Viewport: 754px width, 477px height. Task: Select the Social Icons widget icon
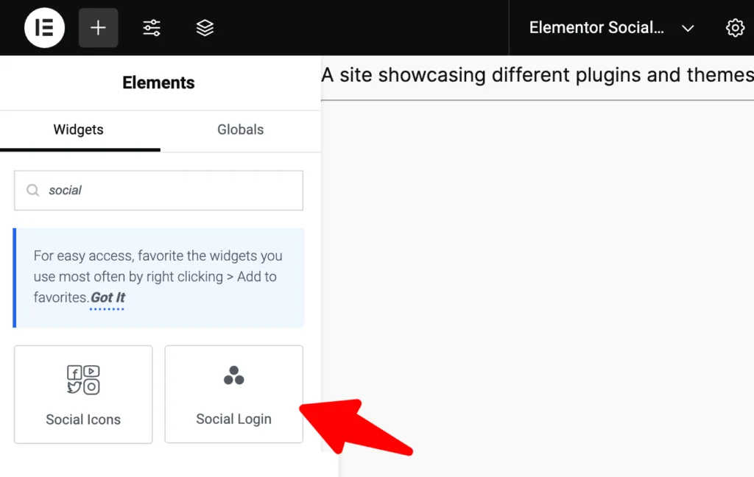pos(83,380)
